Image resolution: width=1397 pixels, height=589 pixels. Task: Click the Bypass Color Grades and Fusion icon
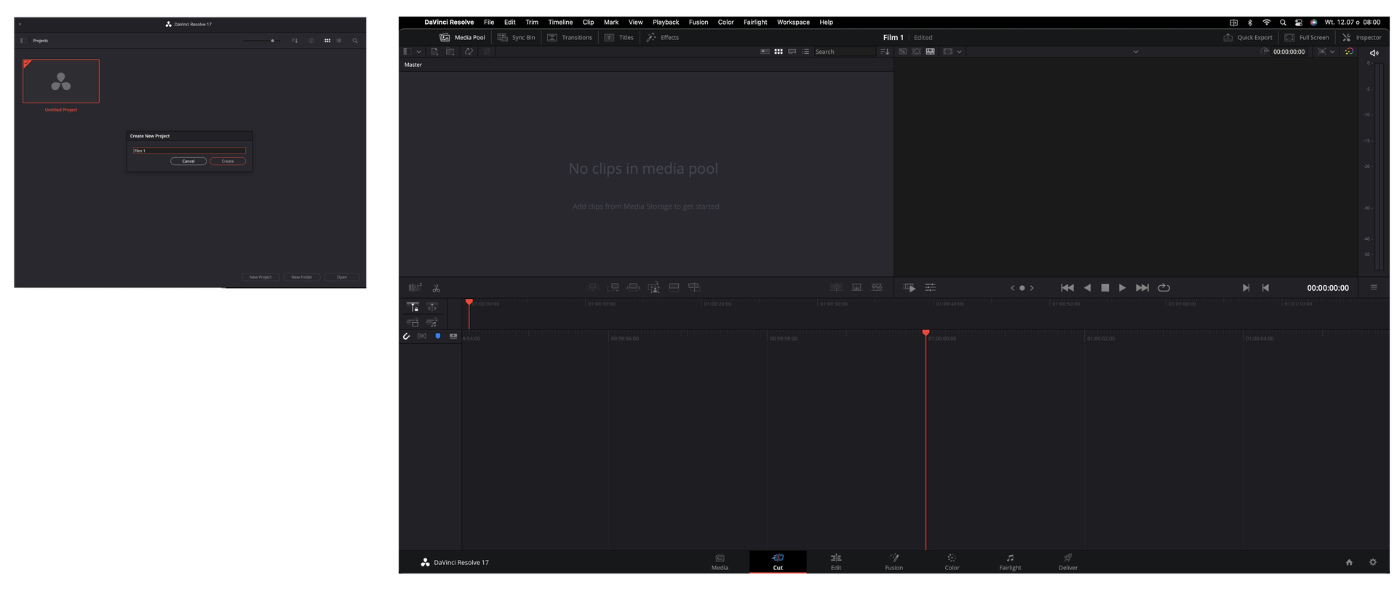(x=1350, y=52)
